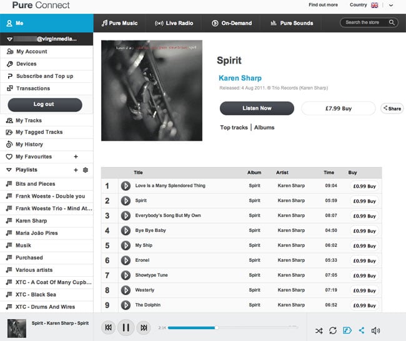406x341 pixels.
Task: Open Devices in sidebar
Action: point(47,64)
